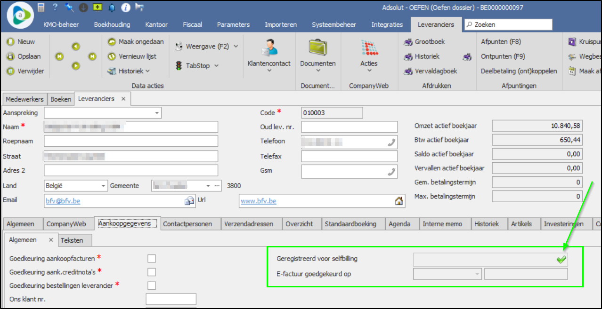Enable Goedkeuring aankoopfacturen checkbox
Viewport: 602px width, 309px height.
pos(151,258)
